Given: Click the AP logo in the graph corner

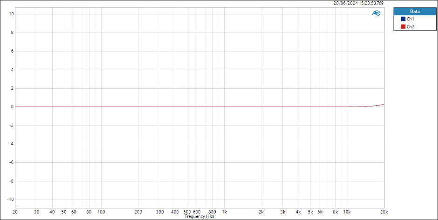Looking at the screenshot, I should [376, 13].
